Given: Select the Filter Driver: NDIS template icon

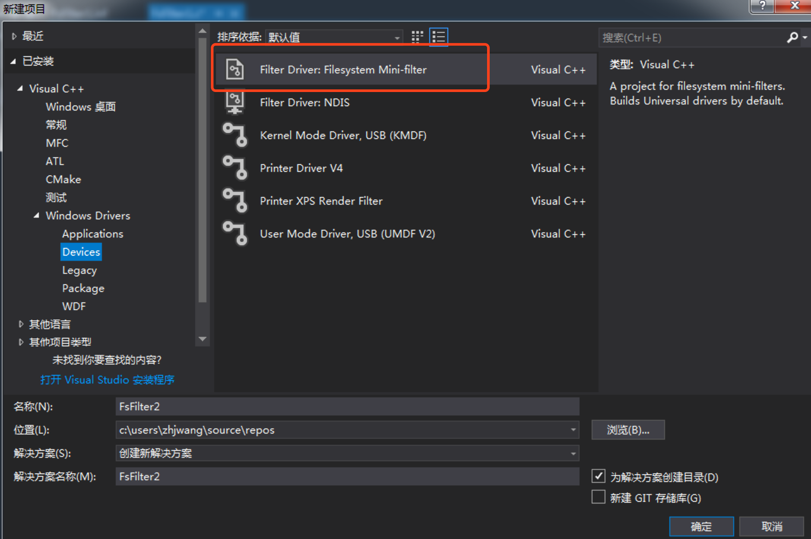Looking at the screenshot, I should [235, 102].
